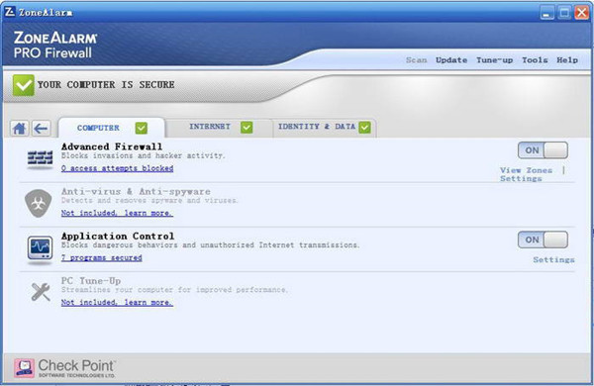Maximize the ZoneAlarm window
This screenshot has height=386, width=594.
pos(564,13)
